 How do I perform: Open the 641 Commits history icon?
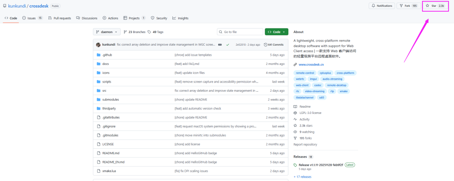pyautogui.click(x=265, y=44)
